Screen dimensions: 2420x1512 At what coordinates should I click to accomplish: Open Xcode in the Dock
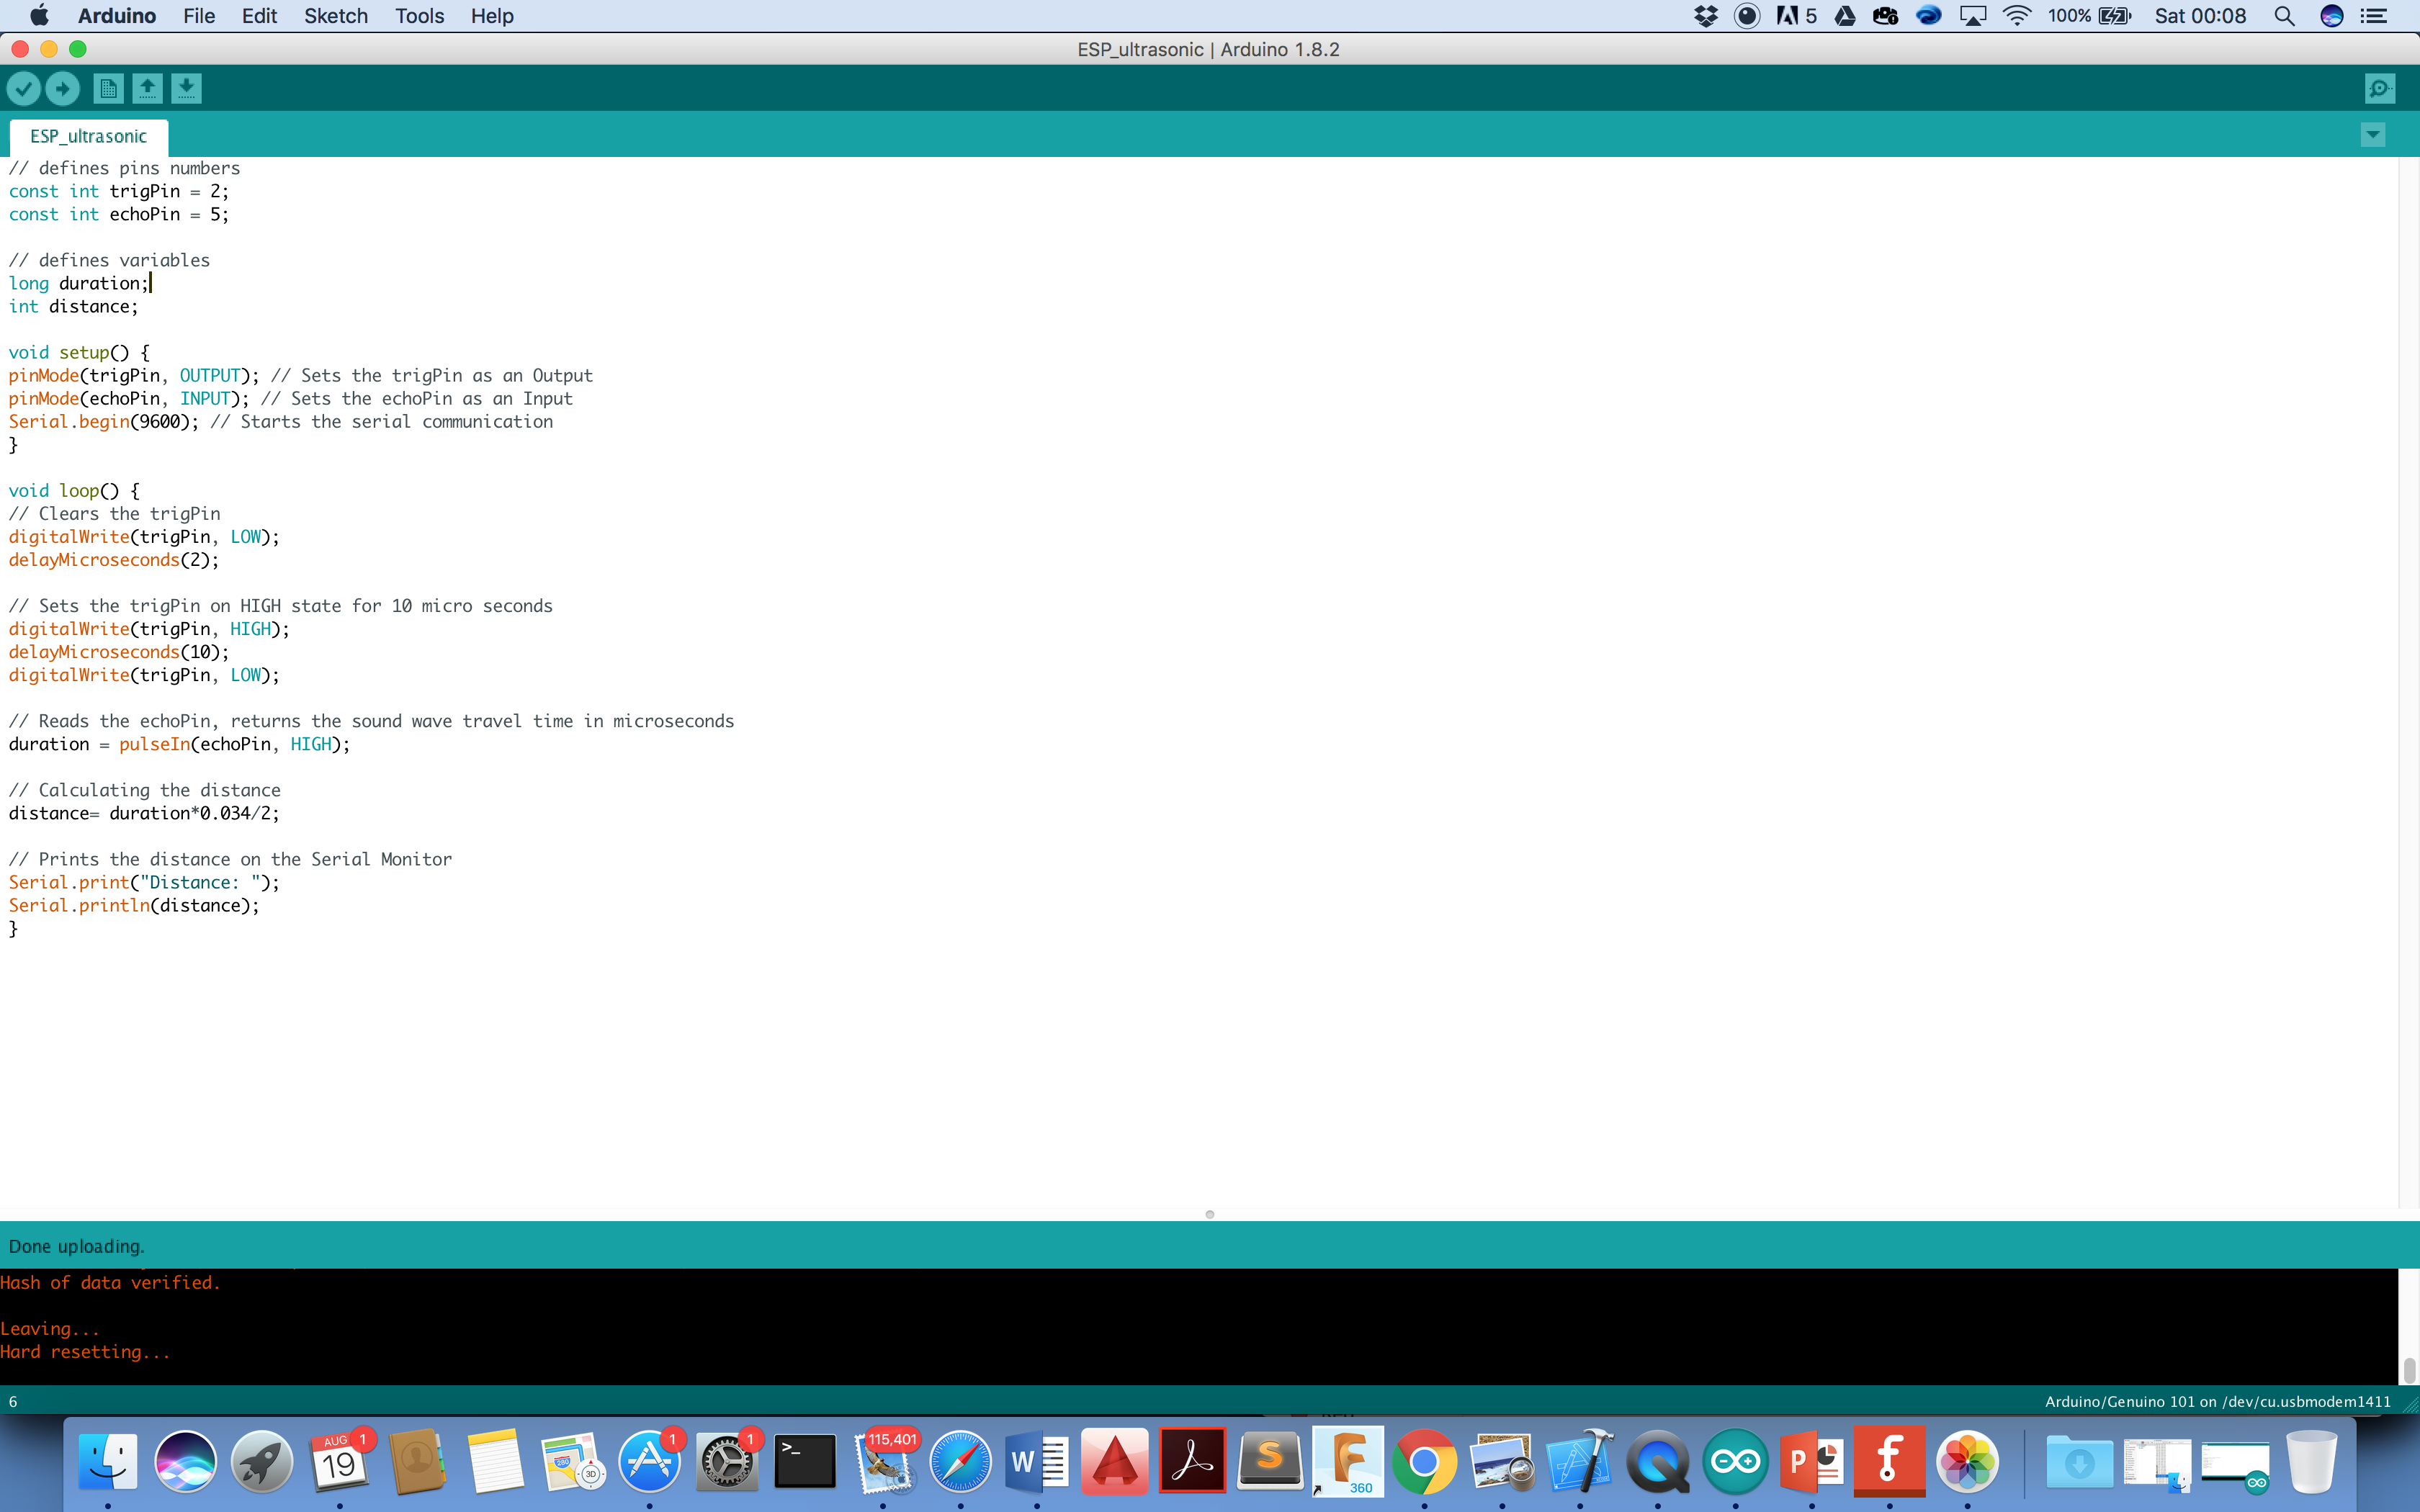tap(1580, 1462)
